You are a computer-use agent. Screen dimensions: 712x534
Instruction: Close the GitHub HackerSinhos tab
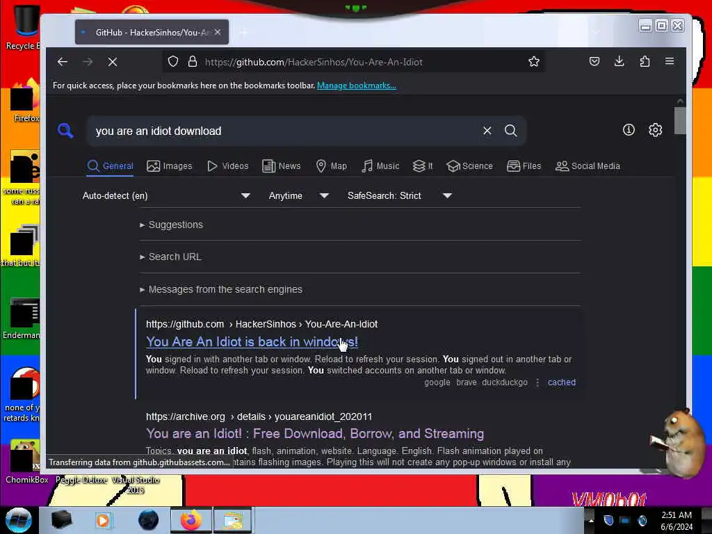(218, 32)
